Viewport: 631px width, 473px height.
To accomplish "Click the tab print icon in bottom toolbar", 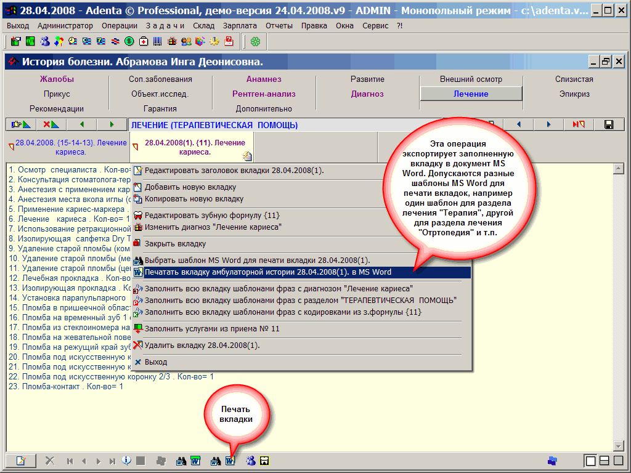I will [230, 461].
